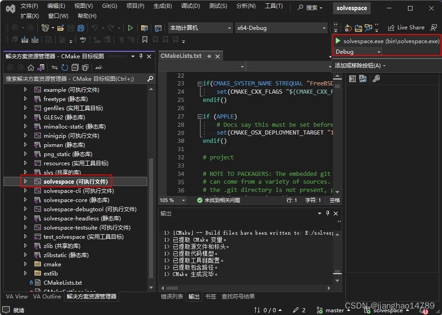Viewport: 442px width, 315px height.
Task: Click Categorized icon in Properties panel
Action: 352,79
